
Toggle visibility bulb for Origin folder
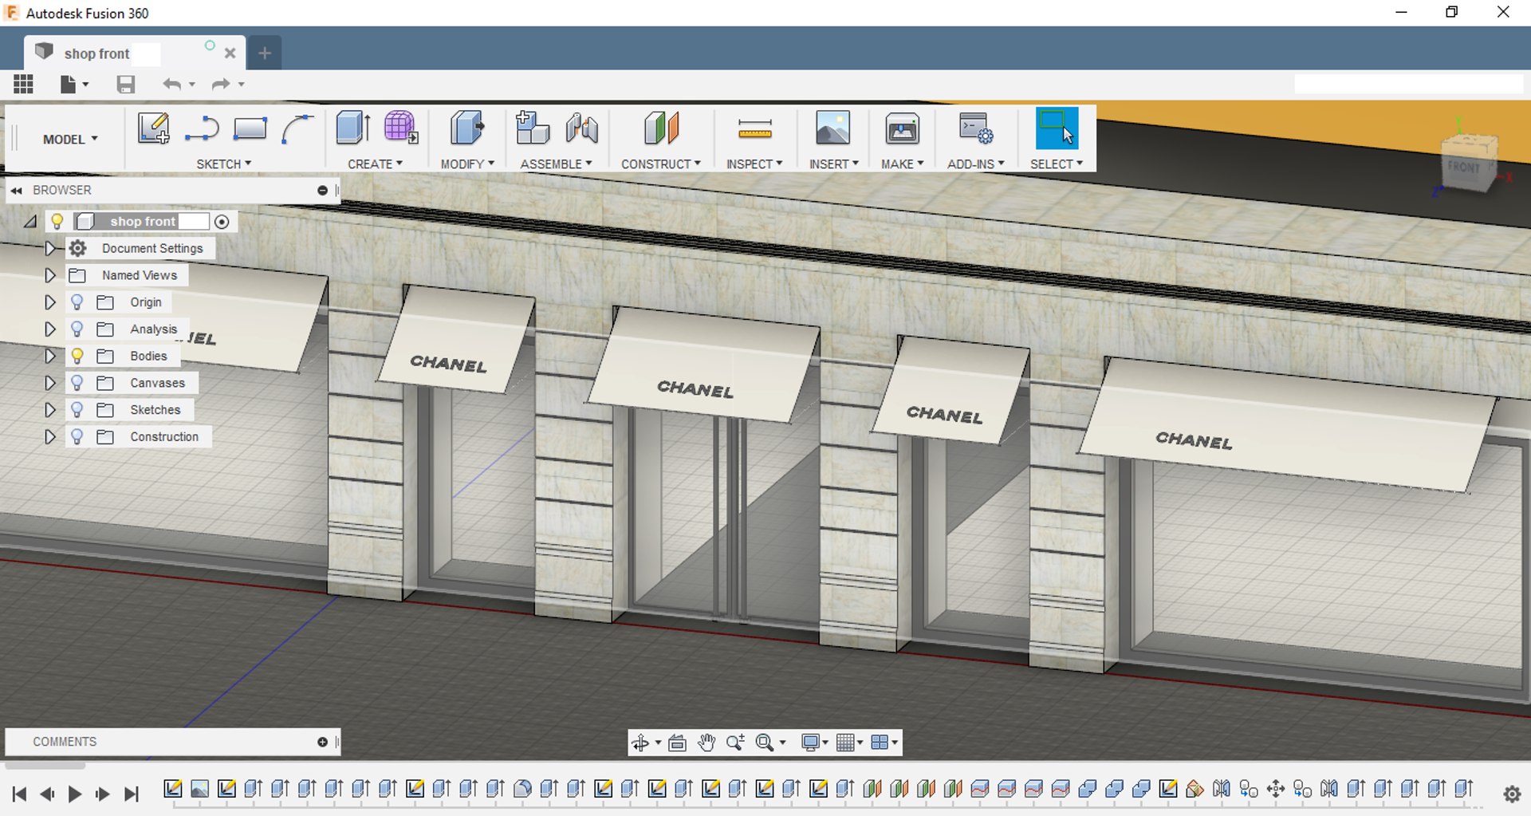point(77,302)
